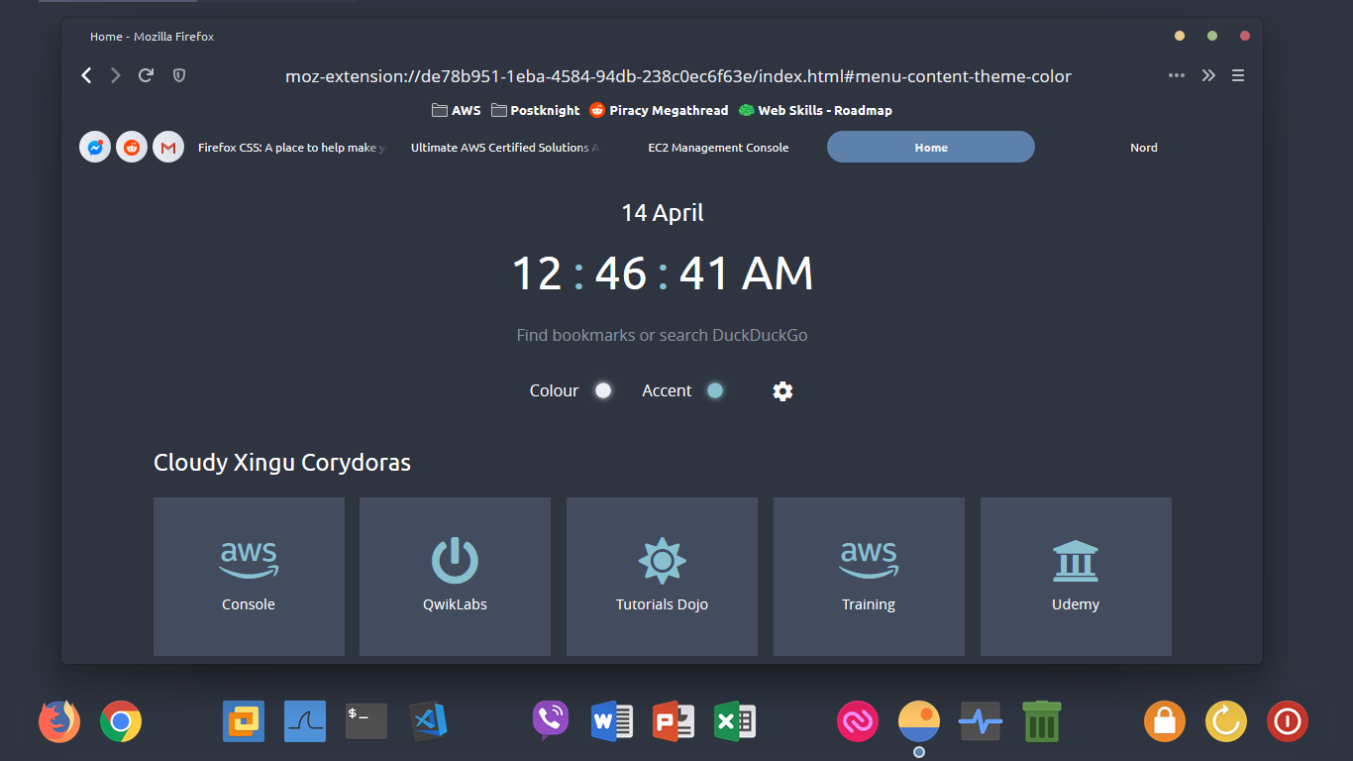Viewport: 1353px width, 761px height.
Task: Go back using the browser back arrow
Action: point(86,75)
